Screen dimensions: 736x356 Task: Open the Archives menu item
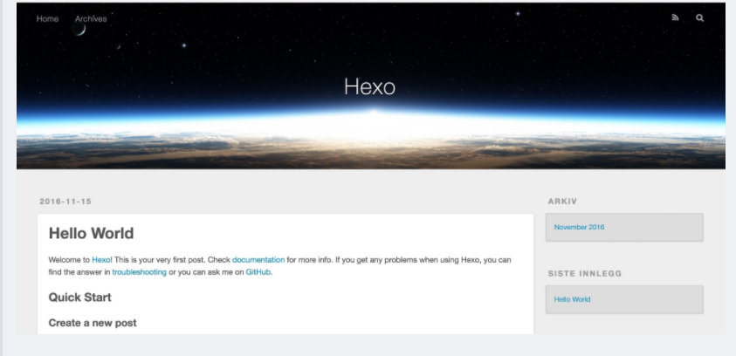tap(91, 19)
